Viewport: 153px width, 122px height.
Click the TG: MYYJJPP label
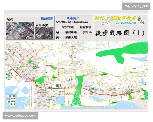point(136,6)
